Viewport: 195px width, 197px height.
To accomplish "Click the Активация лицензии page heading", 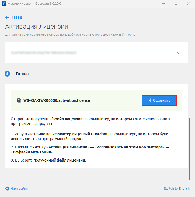I will [x=36, y=27].
